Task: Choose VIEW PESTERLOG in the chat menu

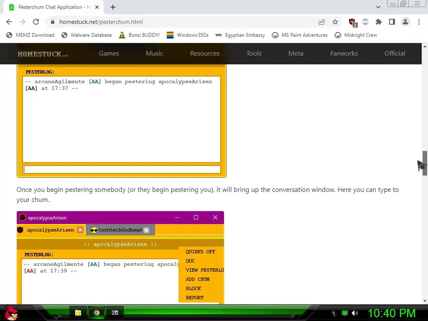Action: click(205, 270)
